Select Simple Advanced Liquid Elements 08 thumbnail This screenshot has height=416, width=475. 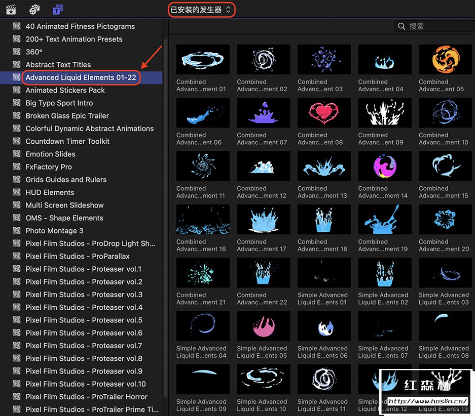click(445, 326)
